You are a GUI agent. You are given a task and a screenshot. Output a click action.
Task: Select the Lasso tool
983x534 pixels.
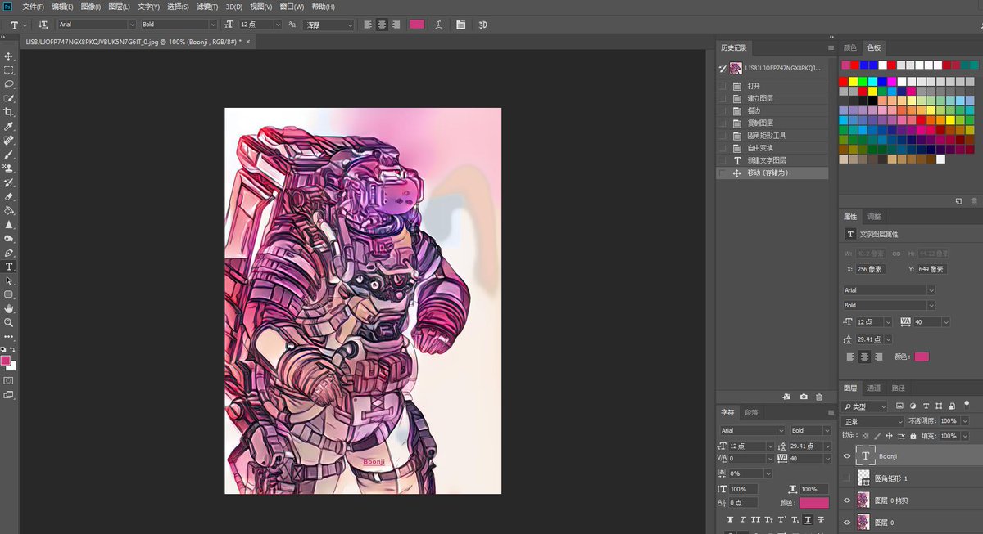[x=9, y=84]
